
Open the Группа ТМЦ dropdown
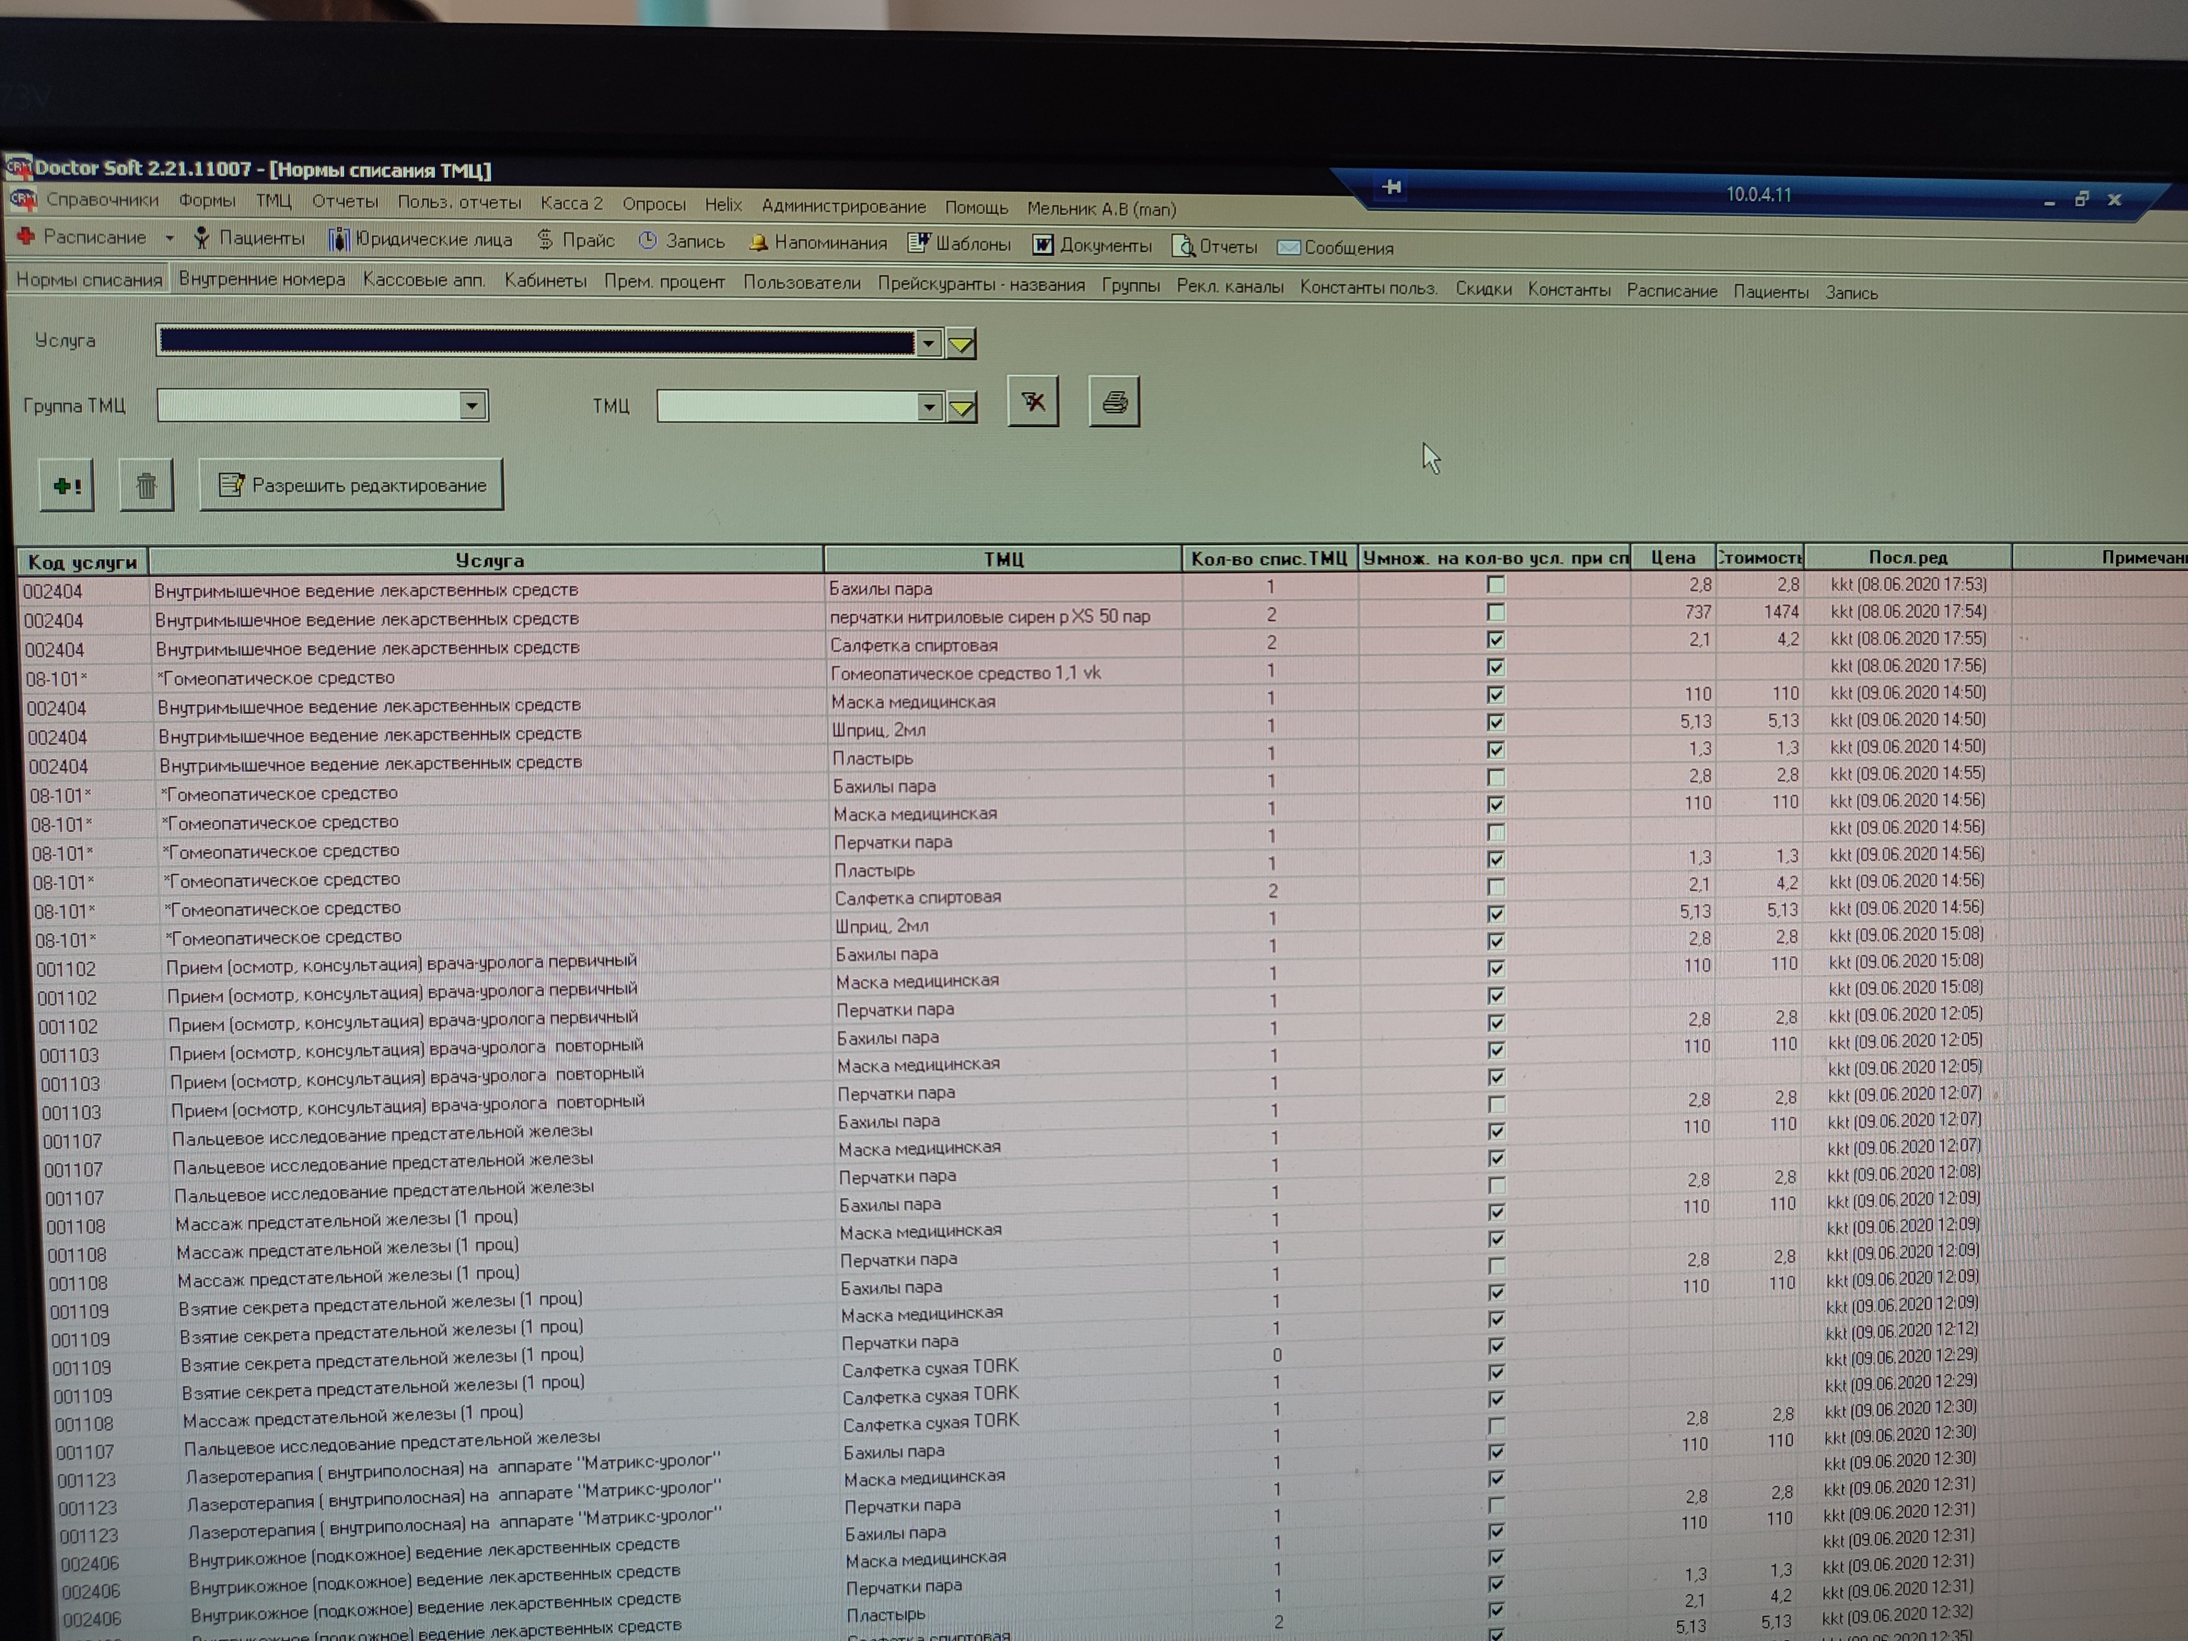click(x=472, y=405)
